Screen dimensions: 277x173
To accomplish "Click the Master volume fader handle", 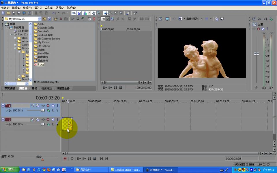I will (x=256, y=53).
